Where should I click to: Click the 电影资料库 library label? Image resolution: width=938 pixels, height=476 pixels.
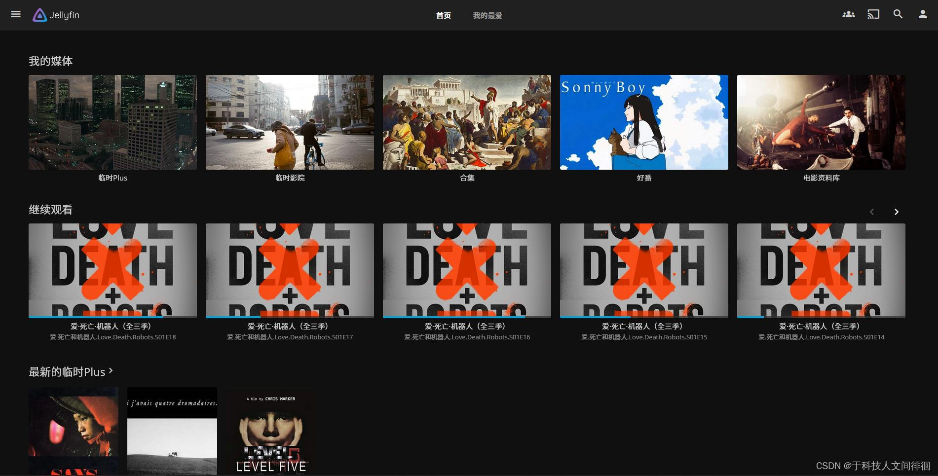(x=821, y=178)
